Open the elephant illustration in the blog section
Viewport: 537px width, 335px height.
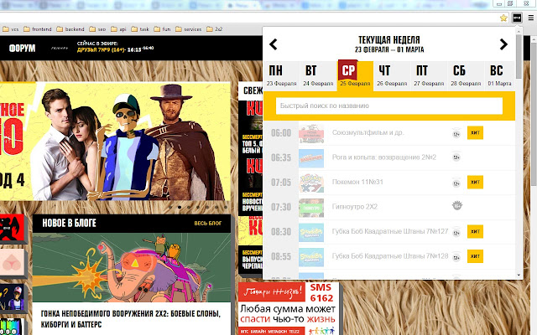point(132,267)
